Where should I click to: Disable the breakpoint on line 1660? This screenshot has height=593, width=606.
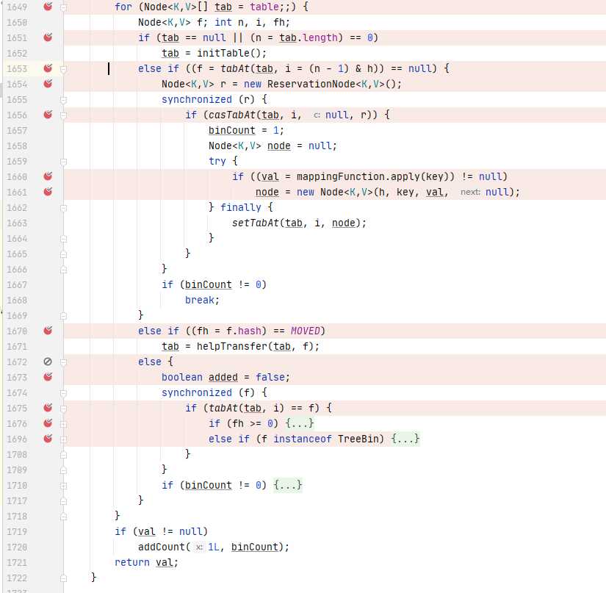(x=48, y=176)
